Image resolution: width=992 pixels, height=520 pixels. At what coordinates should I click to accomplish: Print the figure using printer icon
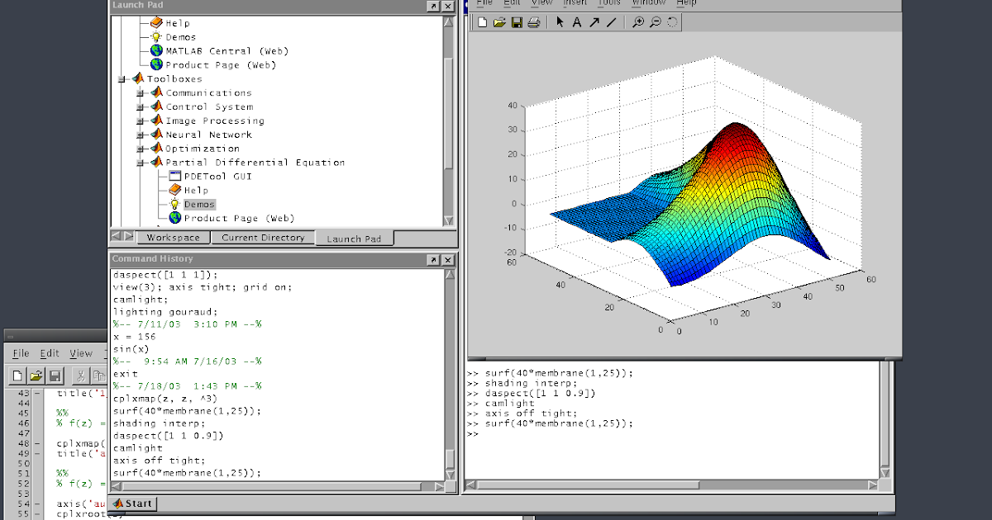pos(534,22)
